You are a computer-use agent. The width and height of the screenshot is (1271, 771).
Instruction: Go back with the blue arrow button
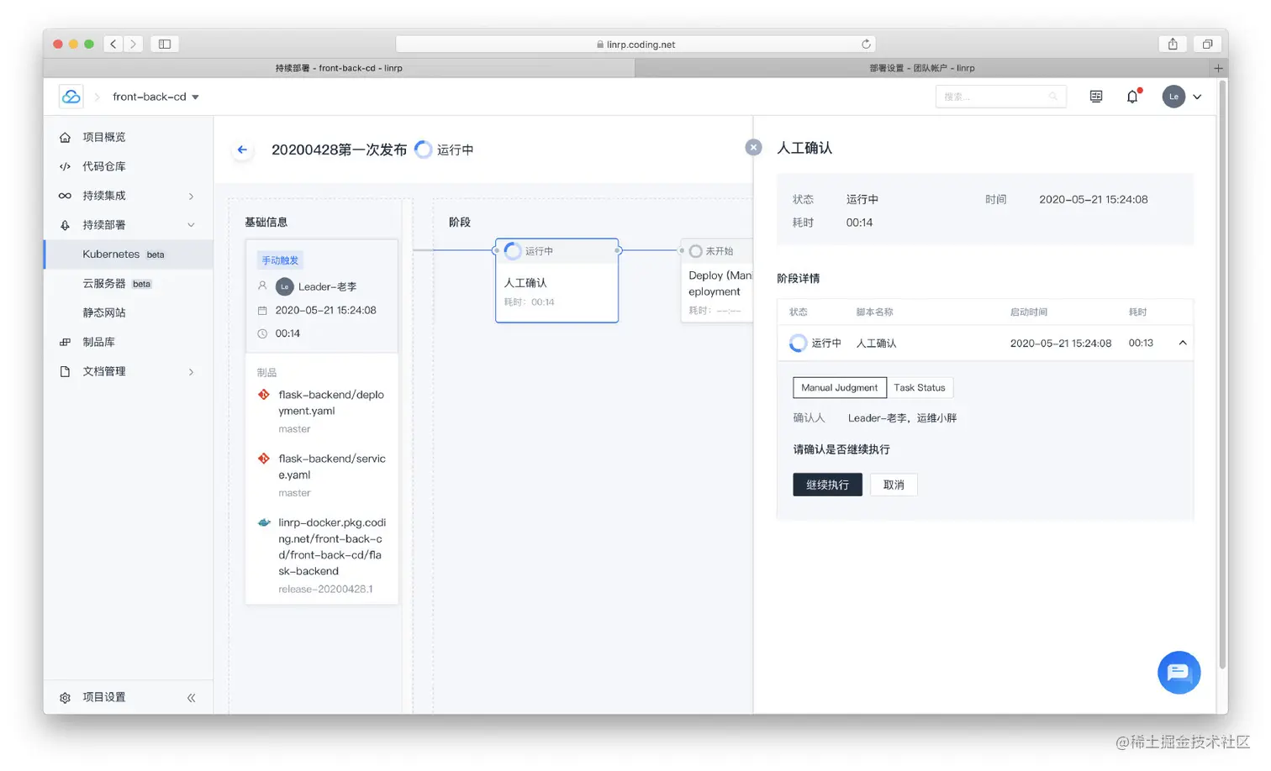click(242, 149)
